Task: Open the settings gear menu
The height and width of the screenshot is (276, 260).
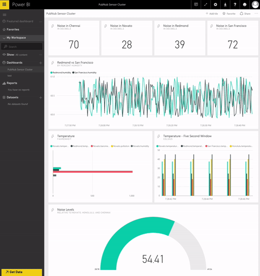Action: point(216,4)
